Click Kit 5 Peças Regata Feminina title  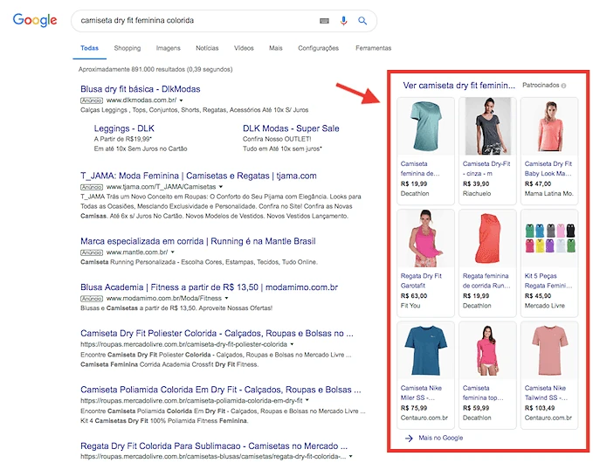coord(548,281)
